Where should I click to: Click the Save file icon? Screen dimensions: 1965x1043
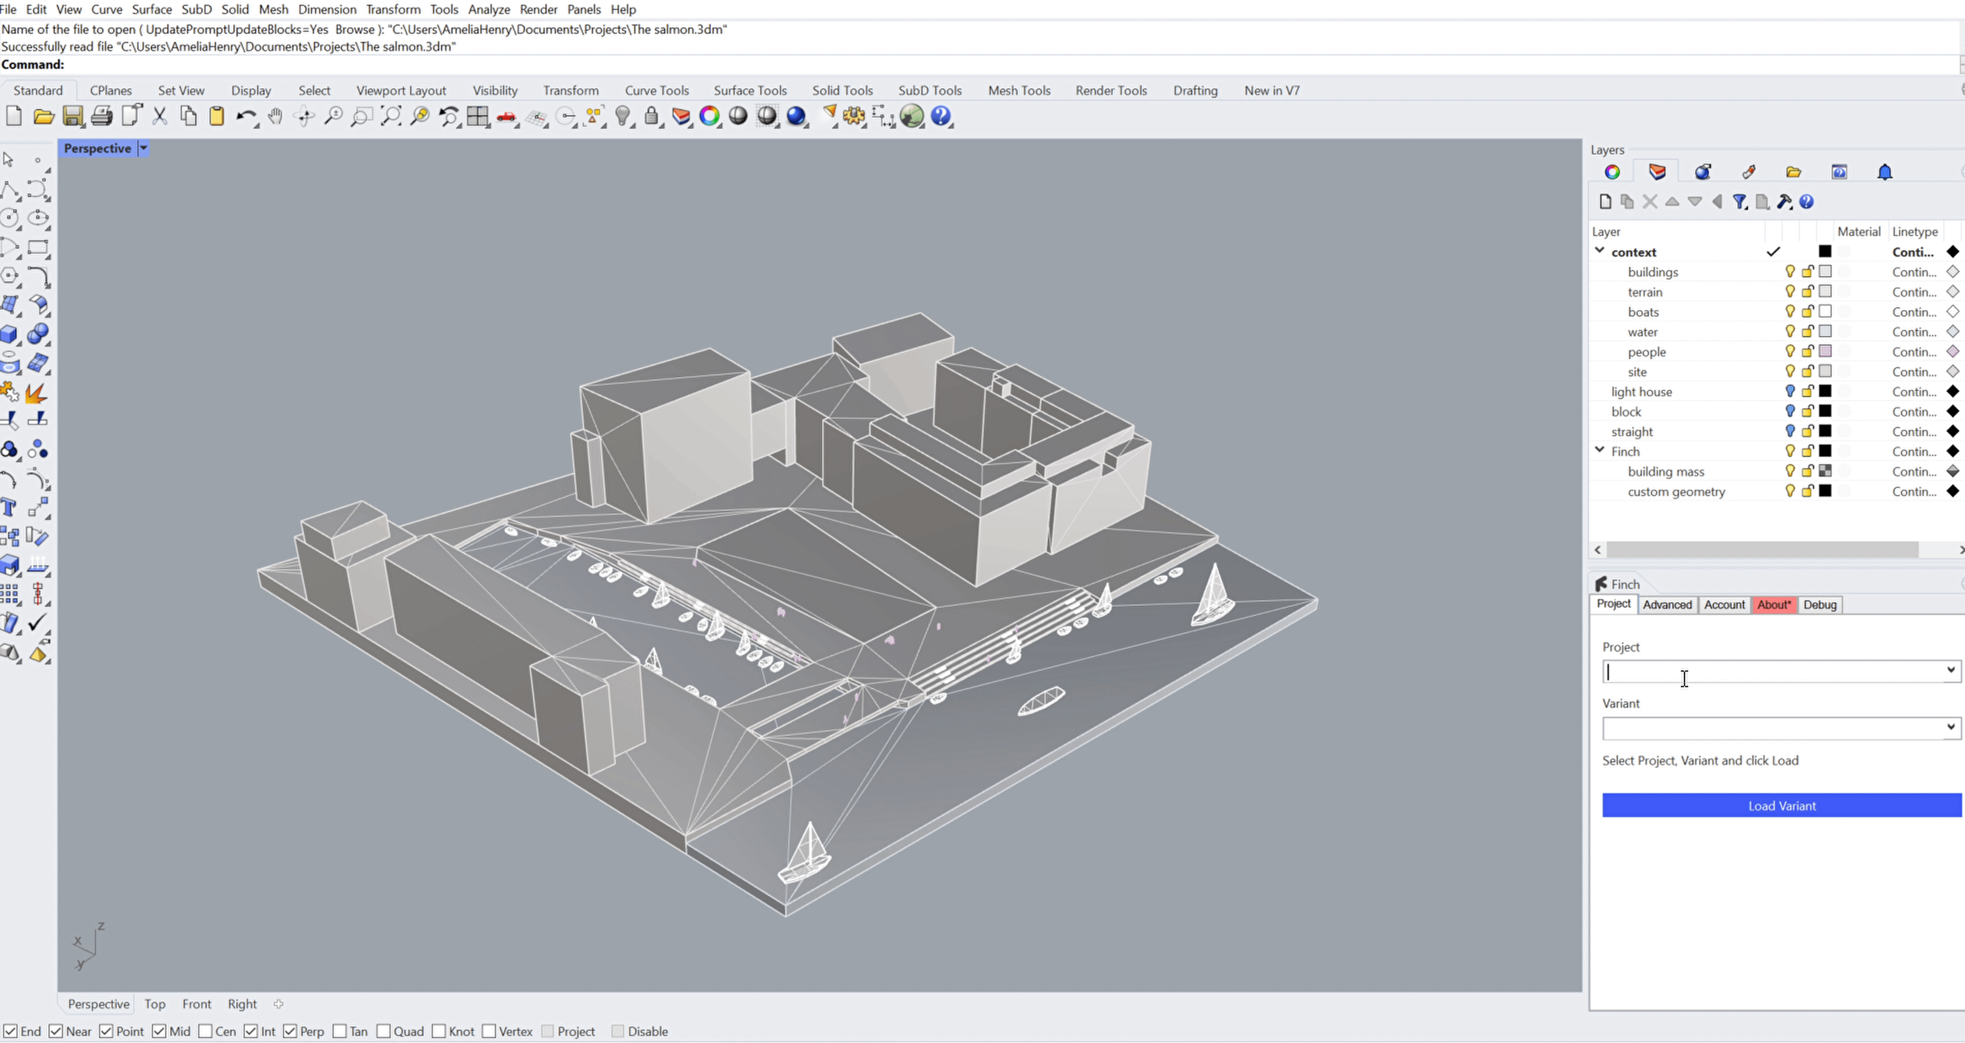(x=73, y=116)
